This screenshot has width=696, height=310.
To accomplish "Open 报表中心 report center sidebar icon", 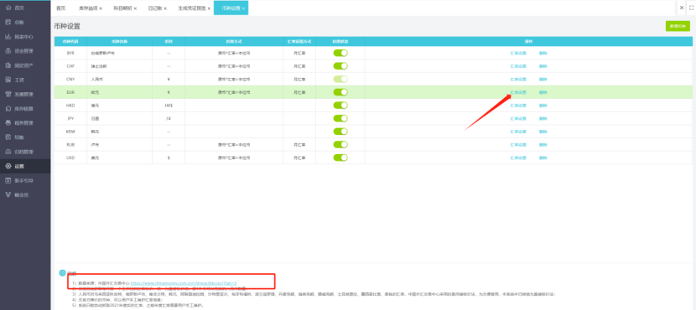I will click(x=8, y=37).
